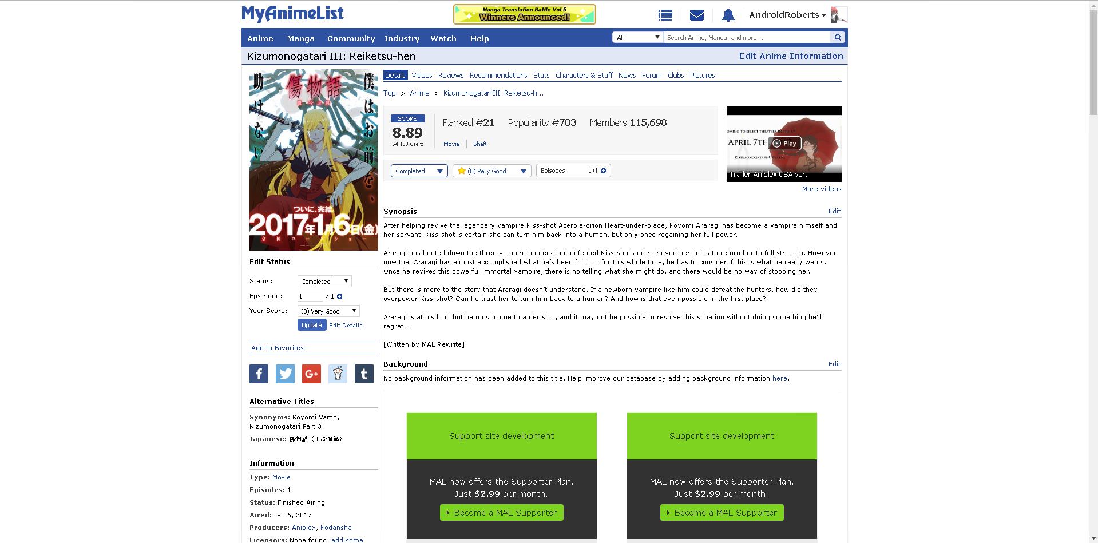
Task: Share on Google Plus
Action: [x=311, y=374]
